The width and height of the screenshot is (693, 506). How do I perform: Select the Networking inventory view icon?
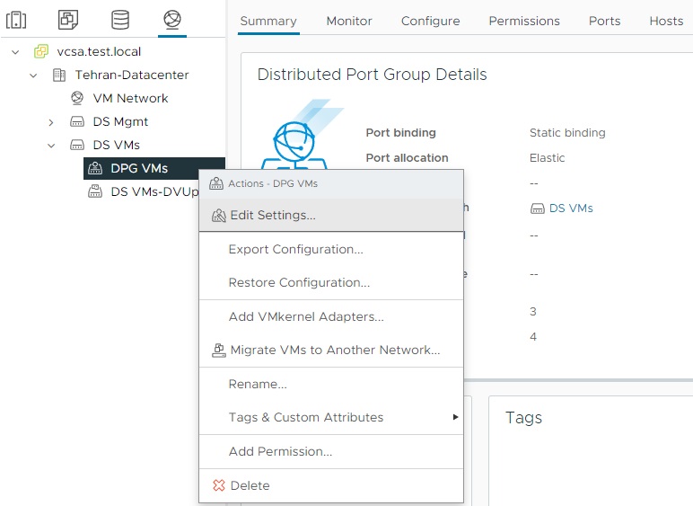click(171, 19)
